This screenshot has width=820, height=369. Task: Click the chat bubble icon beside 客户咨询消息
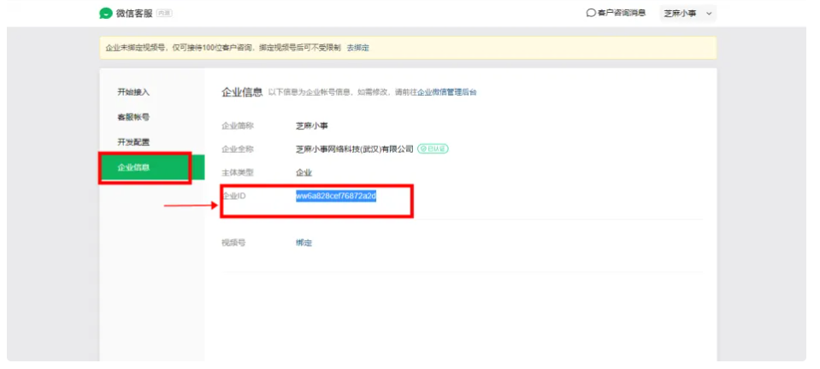pos(592,13)
